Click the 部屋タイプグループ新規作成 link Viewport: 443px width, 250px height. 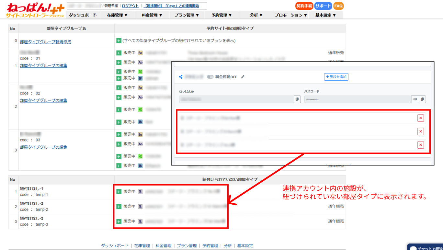(45, 42)
